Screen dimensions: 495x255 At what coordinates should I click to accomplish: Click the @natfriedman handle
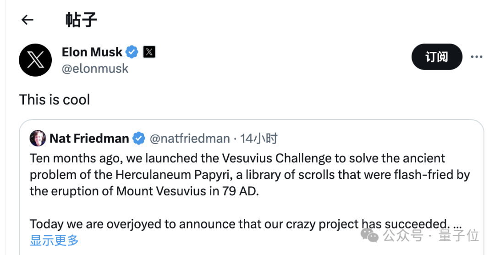click(x=190, y=138)
